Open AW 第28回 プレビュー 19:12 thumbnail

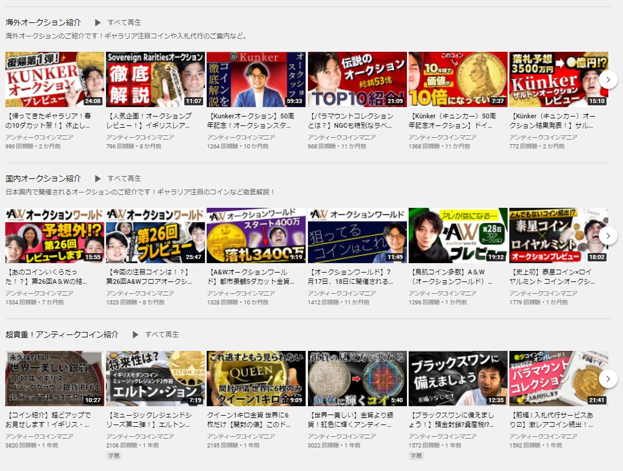[x=458, y=235]
